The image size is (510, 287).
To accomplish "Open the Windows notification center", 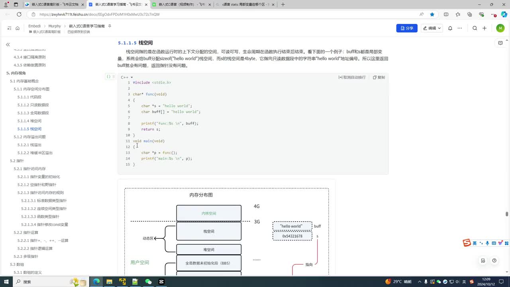I will tap(501, 282).
